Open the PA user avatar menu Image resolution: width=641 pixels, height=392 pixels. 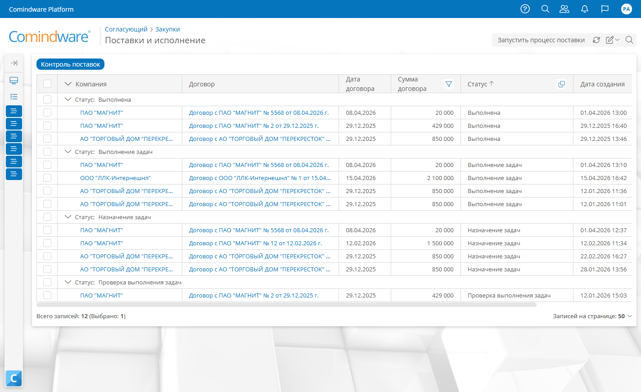click(x=626, y=9)
